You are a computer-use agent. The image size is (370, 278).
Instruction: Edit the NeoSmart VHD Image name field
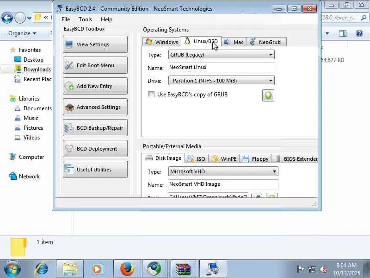point(223,184)
